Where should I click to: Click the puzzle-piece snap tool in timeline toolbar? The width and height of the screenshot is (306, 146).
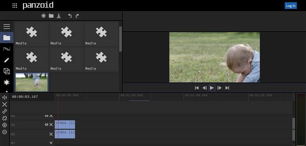[x=4, y=118]
